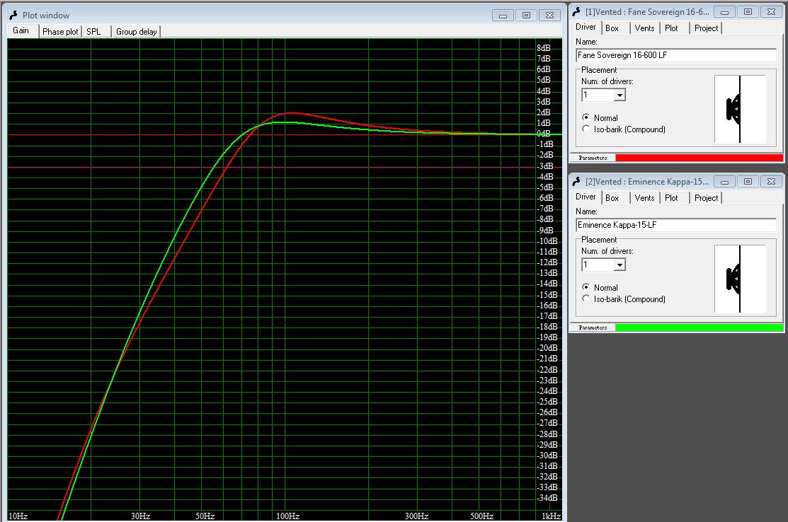This screenshot has height=522, width=788.
Task: Close the Eminence Kappa project window
Action: pyautogui.click(x=770, y=182)
